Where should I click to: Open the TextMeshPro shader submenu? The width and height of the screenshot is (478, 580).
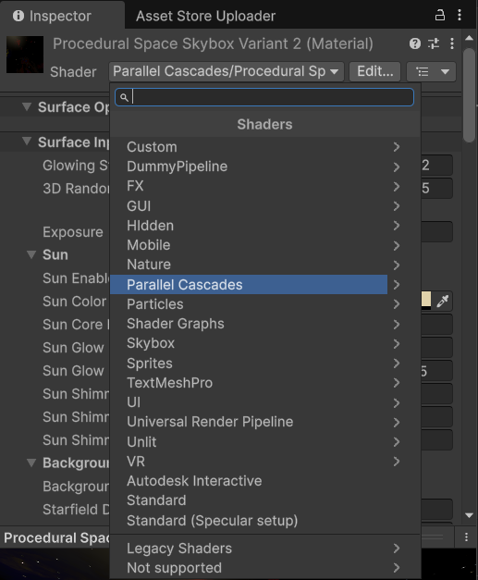[x=265, y=383]
